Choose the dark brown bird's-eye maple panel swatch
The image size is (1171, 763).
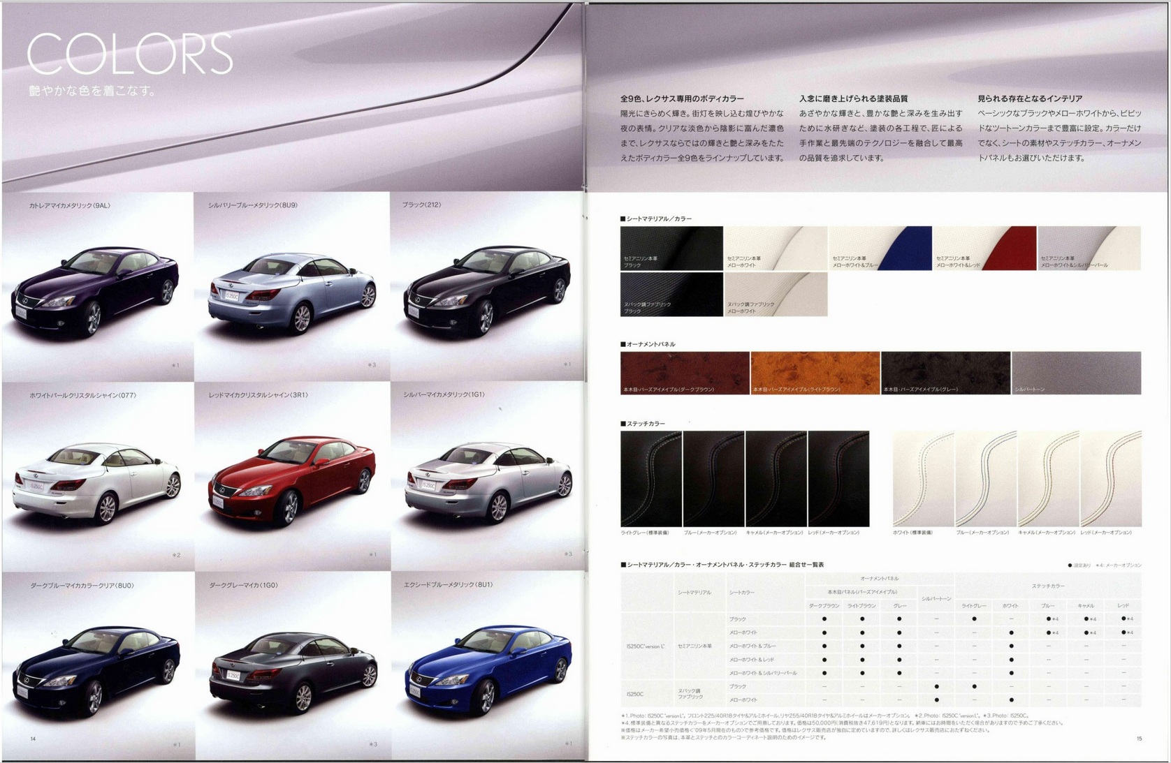point(684,373)
